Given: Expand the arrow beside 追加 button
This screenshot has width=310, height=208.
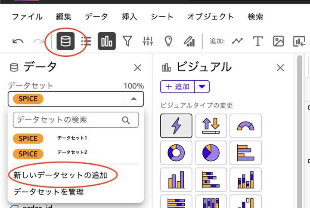Looking at the screenshot, I should click(202, 86).
